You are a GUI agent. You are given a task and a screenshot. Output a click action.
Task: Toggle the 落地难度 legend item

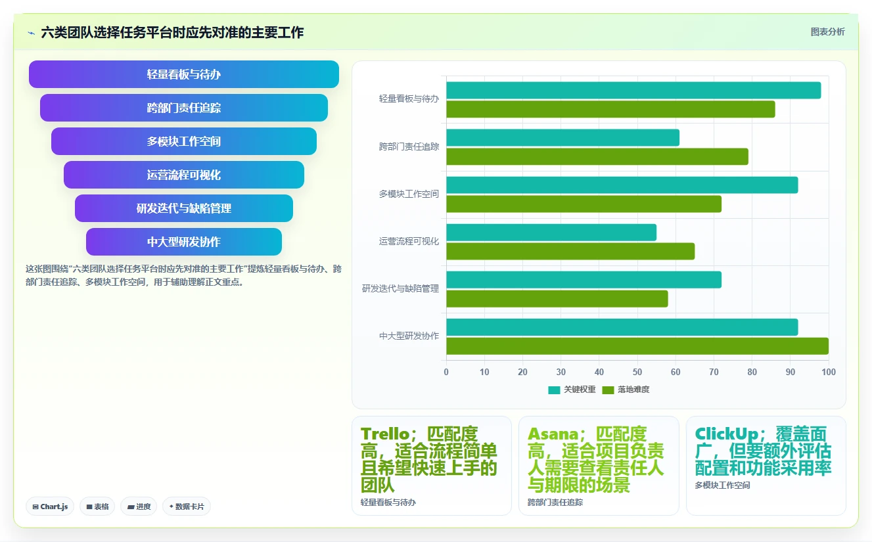tap(626, 390)
